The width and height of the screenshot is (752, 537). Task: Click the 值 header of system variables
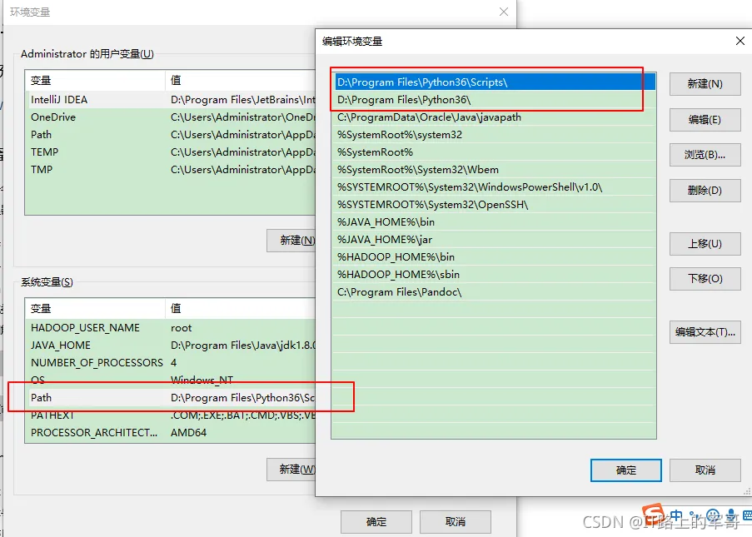[241, 308]
